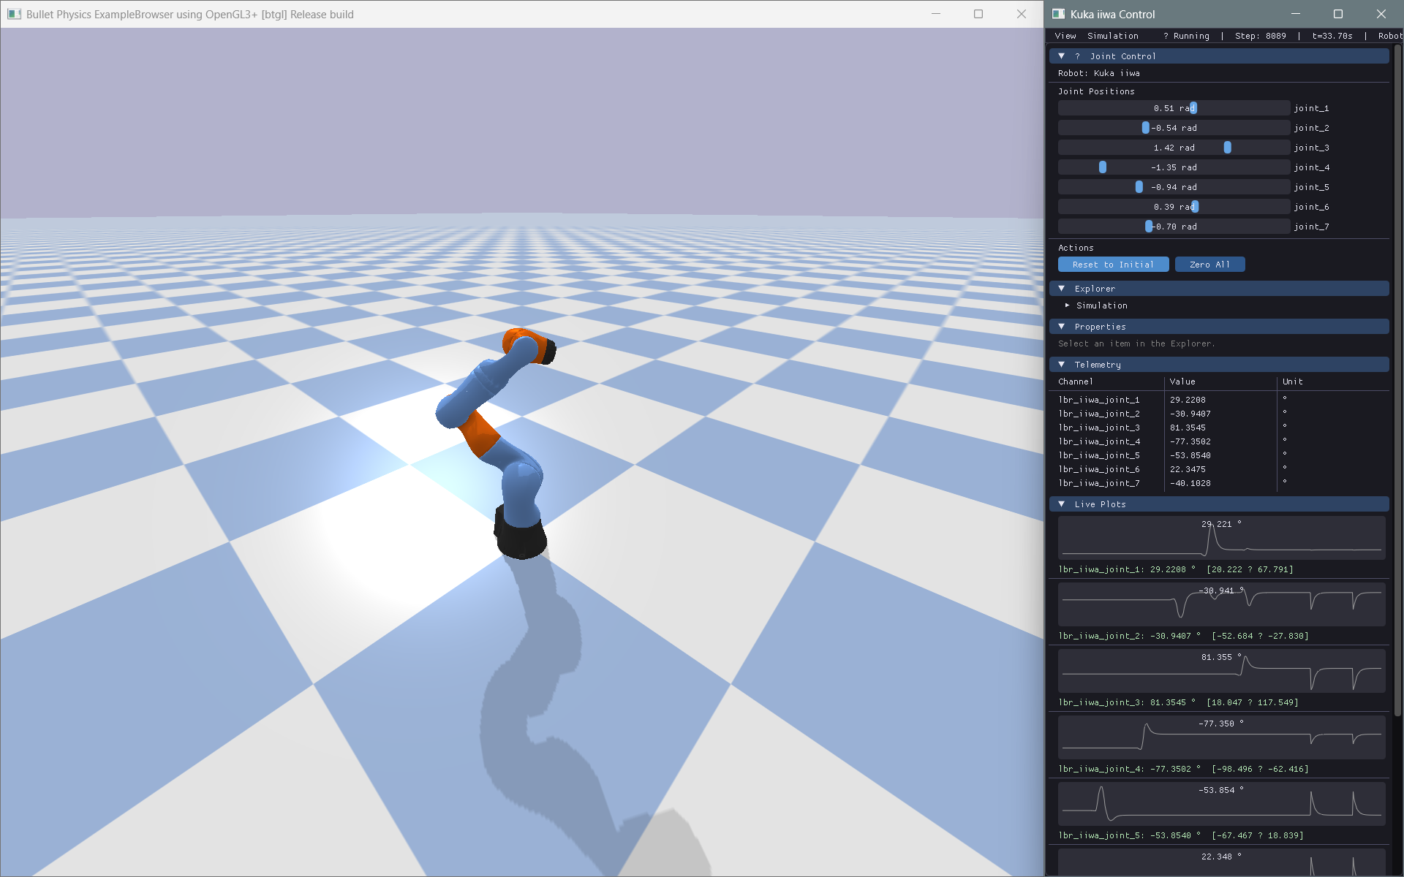This screenshot has width=1404, height=877.
Task: Select the lbr_iiwa_joint_2 telemetry row
Action: 1219,414
